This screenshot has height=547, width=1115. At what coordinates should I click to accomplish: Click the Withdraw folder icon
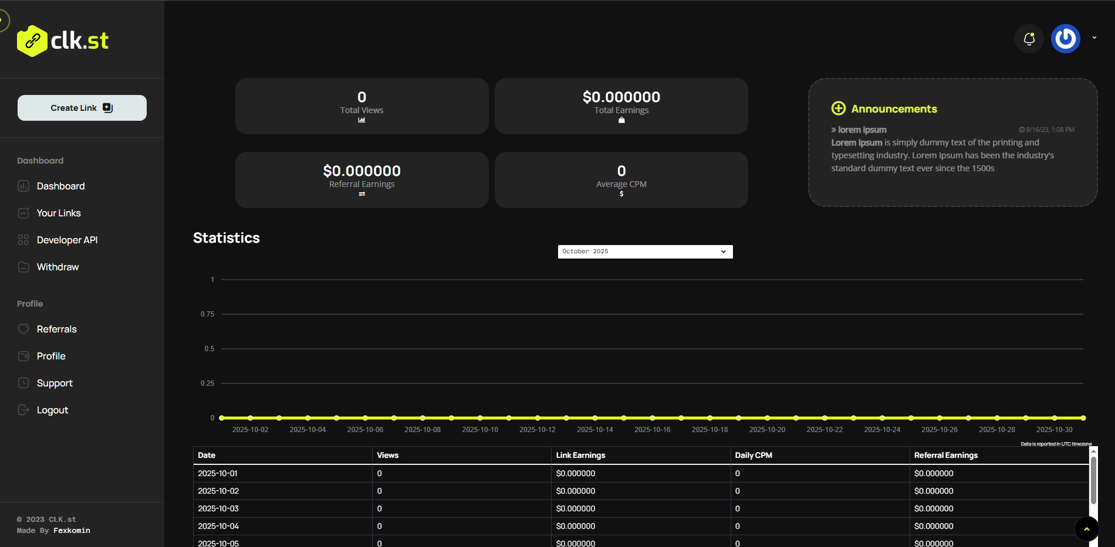click(x=23, y=267)
